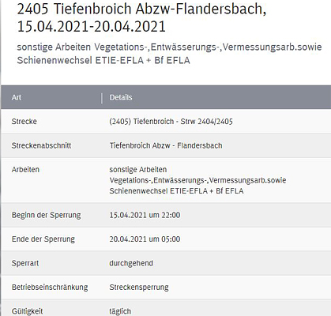331x316 pixels.
Task: Select the durchgehend value
Action: pyautogui.click(x=131, y=263)
